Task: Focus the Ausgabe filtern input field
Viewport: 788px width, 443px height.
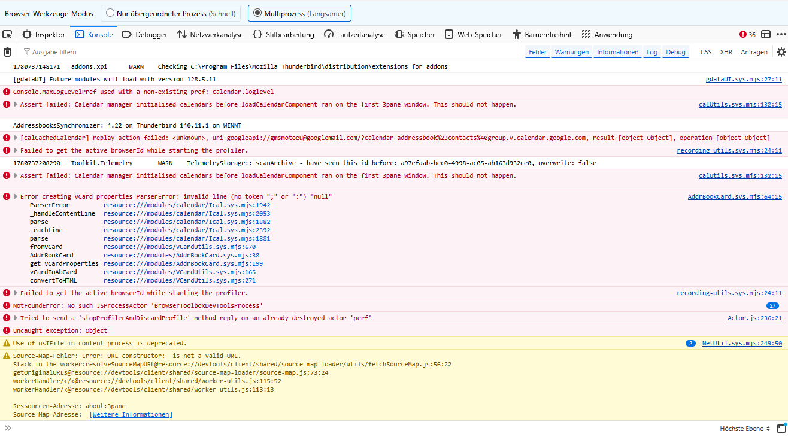Action: pos(269,52)
